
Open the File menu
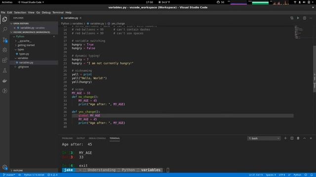pos(3,12)
